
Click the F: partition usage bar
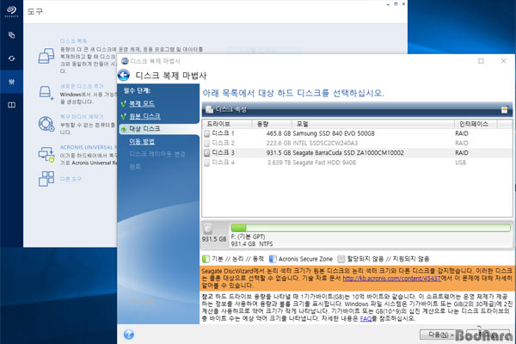[371, 228]
